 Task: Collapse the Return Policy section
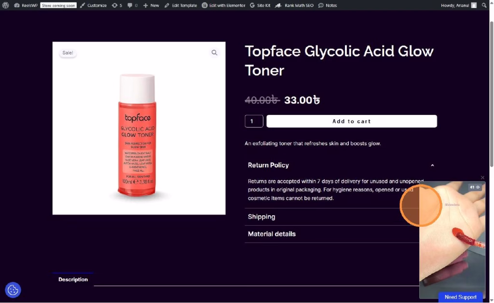point(341,165)
